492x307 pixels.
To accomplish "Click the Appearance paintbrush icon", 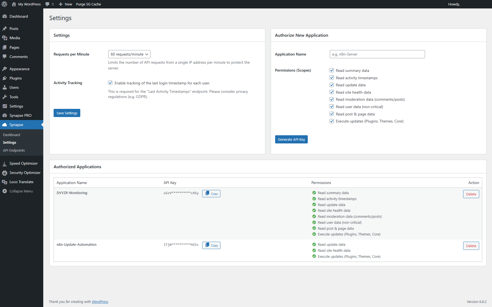I will 5,69.
